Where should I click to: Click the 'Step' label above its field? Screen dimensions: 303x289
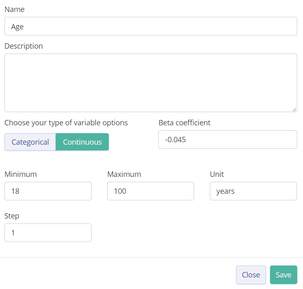click(x=12, y=216)
